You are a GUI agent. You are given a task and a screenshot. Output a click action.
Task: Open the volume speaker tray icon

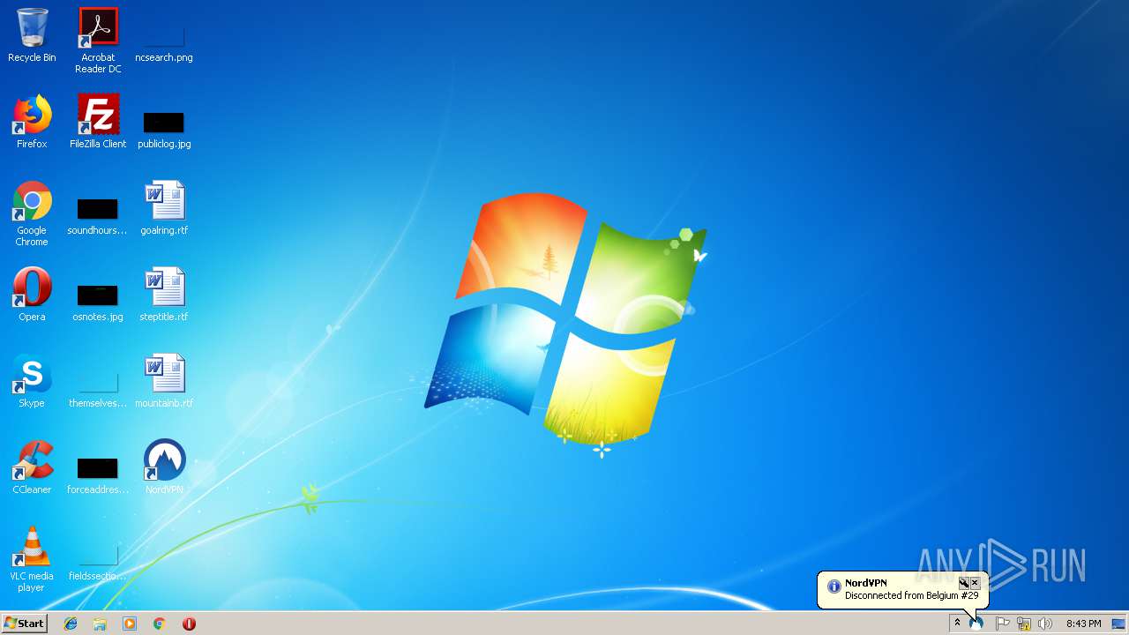click(x=1045, y=624)
